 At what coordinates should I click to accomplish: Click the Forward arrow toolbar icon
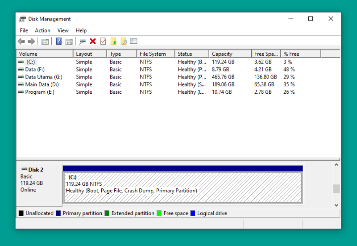pyautogui.click(x=31, y=41)
